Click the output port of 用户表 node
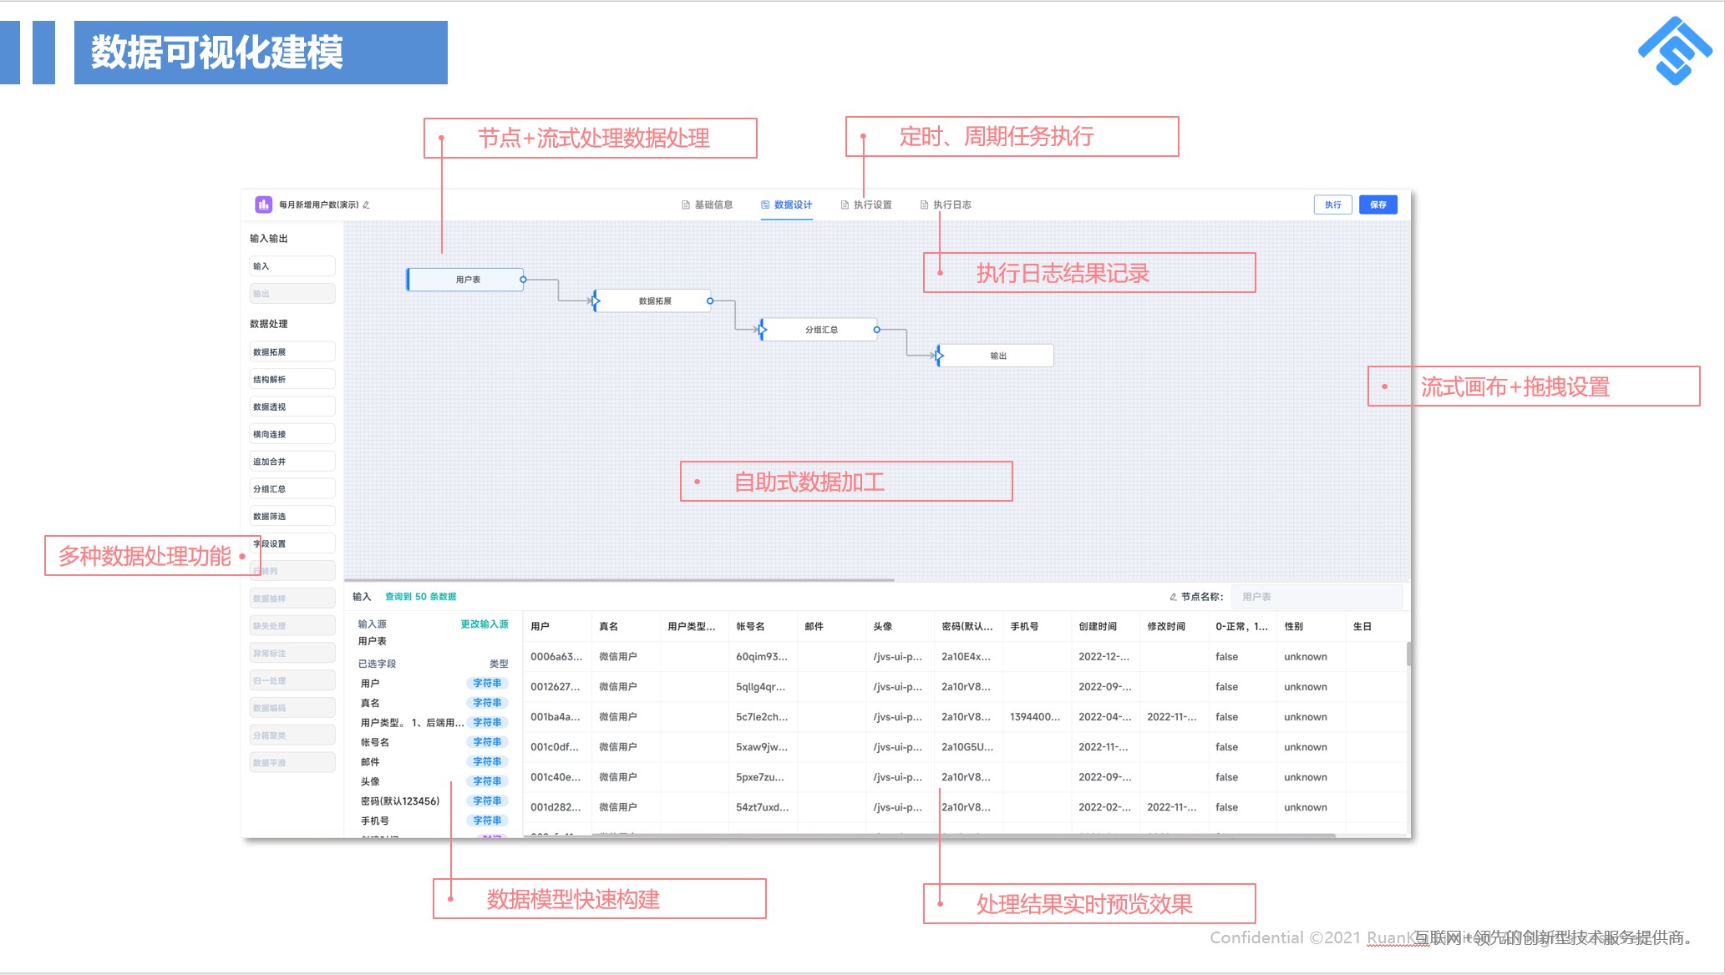 pyautogui.click(x=522, y=280)
